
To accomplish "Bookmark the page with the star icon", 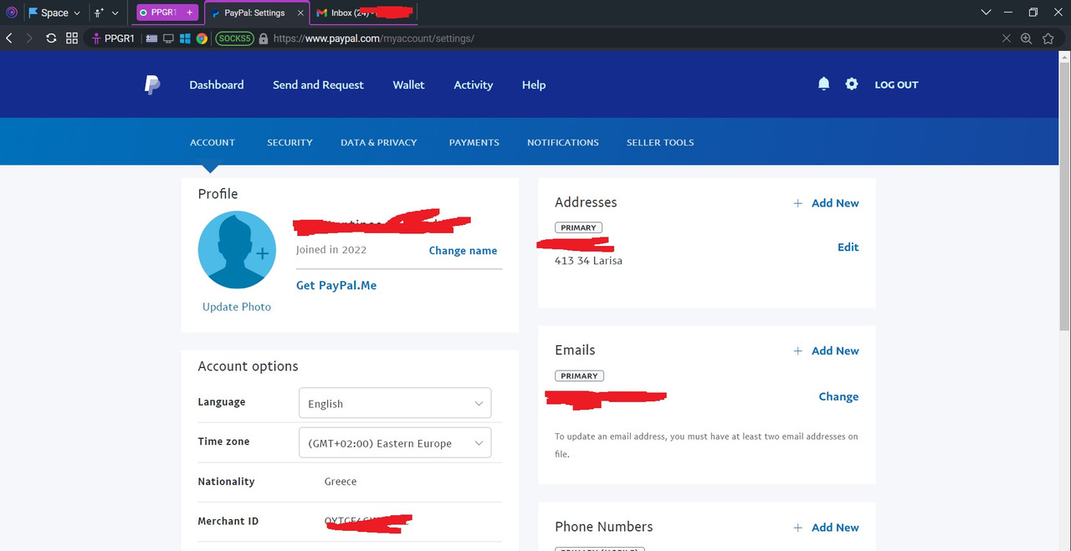I will coord(1048,38).
